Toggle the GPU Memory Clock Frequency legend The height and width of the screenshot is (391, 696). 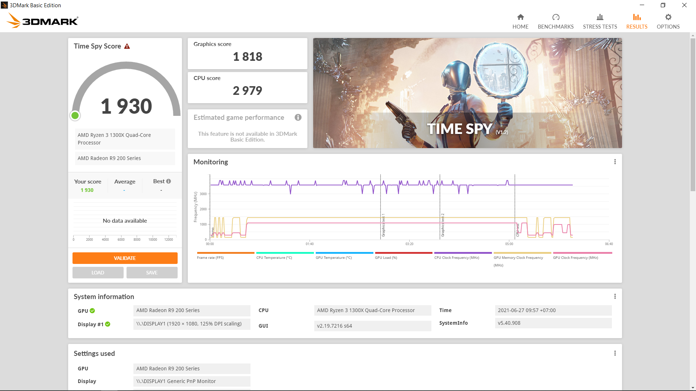click(522, 259)
